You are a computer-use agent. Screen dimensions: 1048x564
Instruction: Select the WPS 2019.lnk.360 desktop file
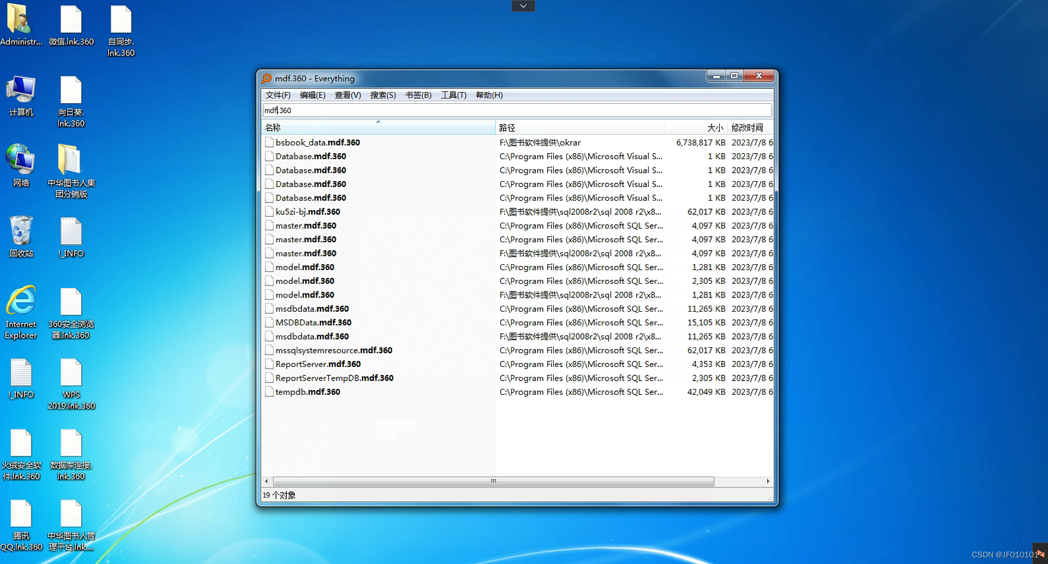tap(71, 384)
